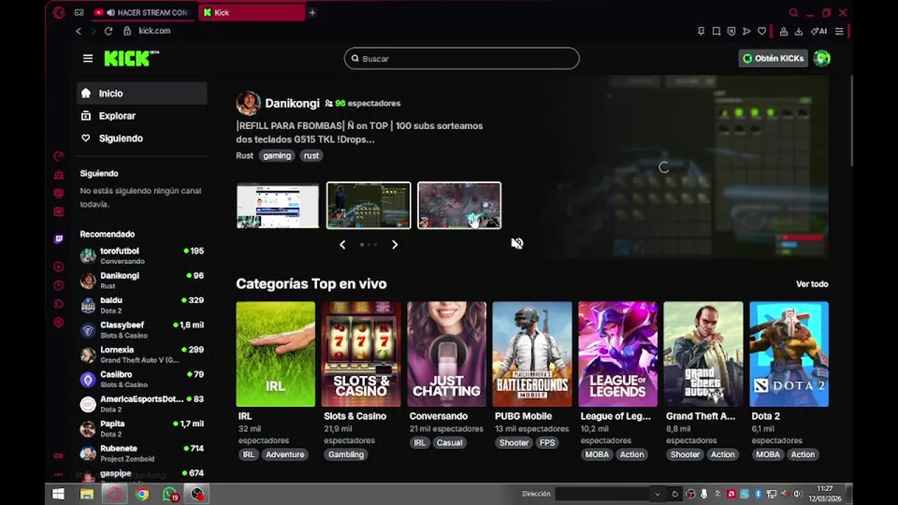Viewport: 898px width, 505px height.
Task: Click the FPS tag under PUBG Mobile
Action: 547,443
